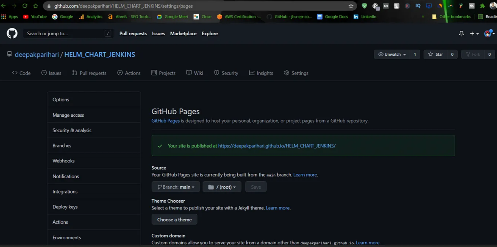Open the Security tab
The height and width of the screenshot is (247, 497).
click(226, 73)
